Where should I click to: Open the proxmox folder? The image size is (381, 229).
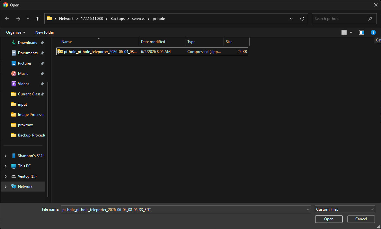25,125
